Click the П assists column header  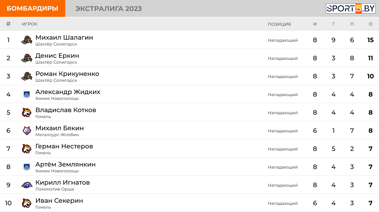[352, 24]
